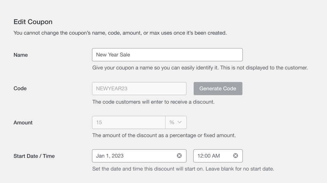Click the Amount field label

pos(23,123)
